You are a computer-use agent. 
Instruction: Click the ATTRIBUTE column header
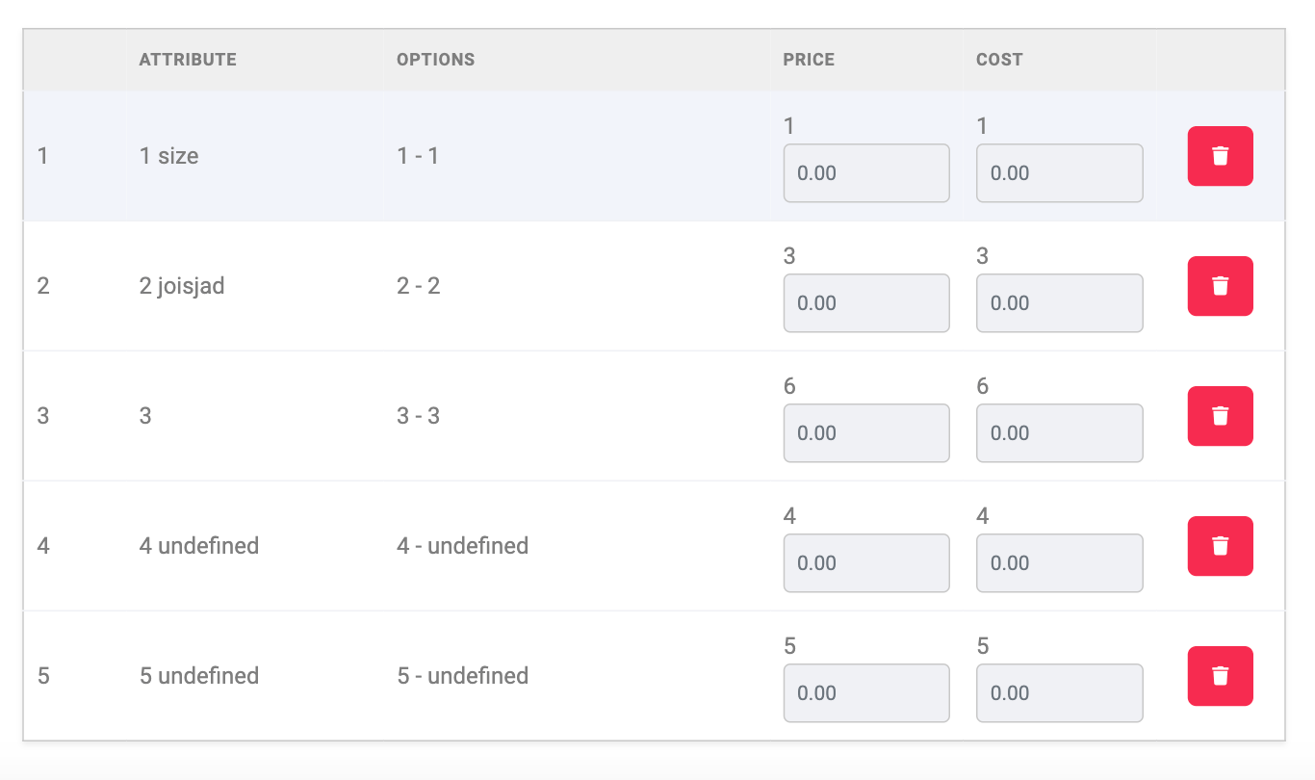[187, 59]
